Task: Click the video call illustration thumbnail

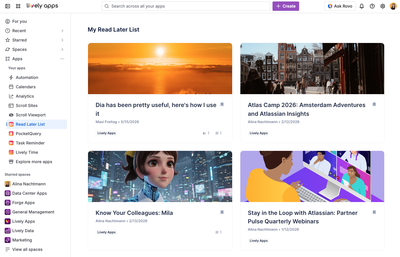Action: click(x=312, y=177)
